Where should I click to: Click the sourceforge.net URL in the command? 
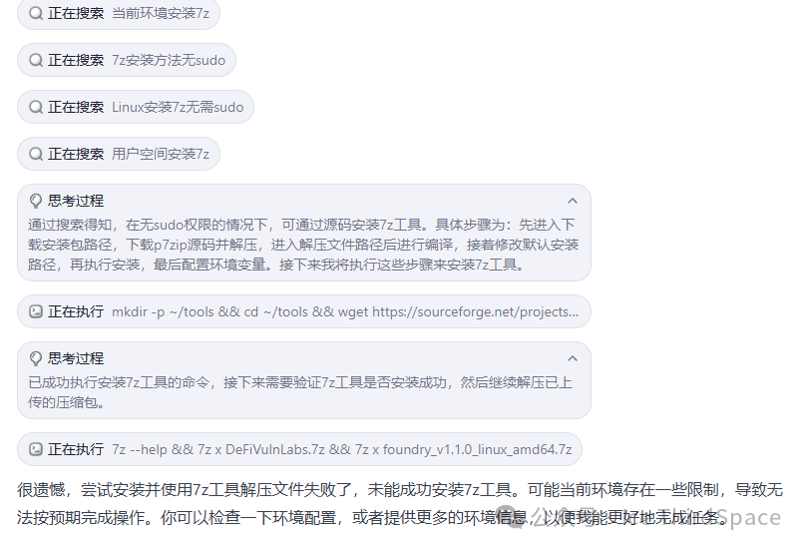(x=475, y=311)
